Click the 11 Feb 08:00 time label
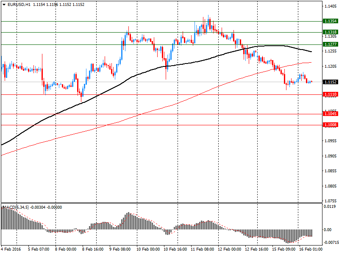Viewport: 339px width, 254px height. (203, 249)
